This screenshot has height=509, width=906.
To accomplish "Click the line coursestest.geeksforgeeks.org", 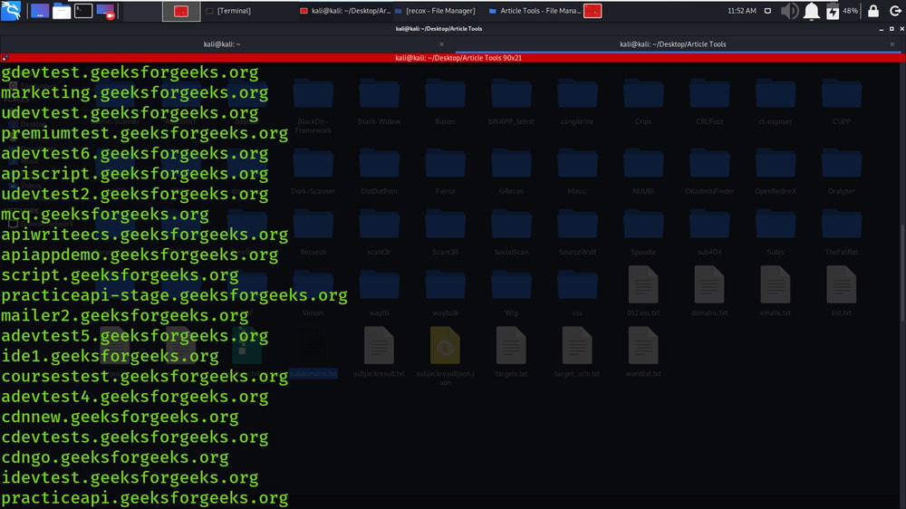I will click(x=144, y=376).
